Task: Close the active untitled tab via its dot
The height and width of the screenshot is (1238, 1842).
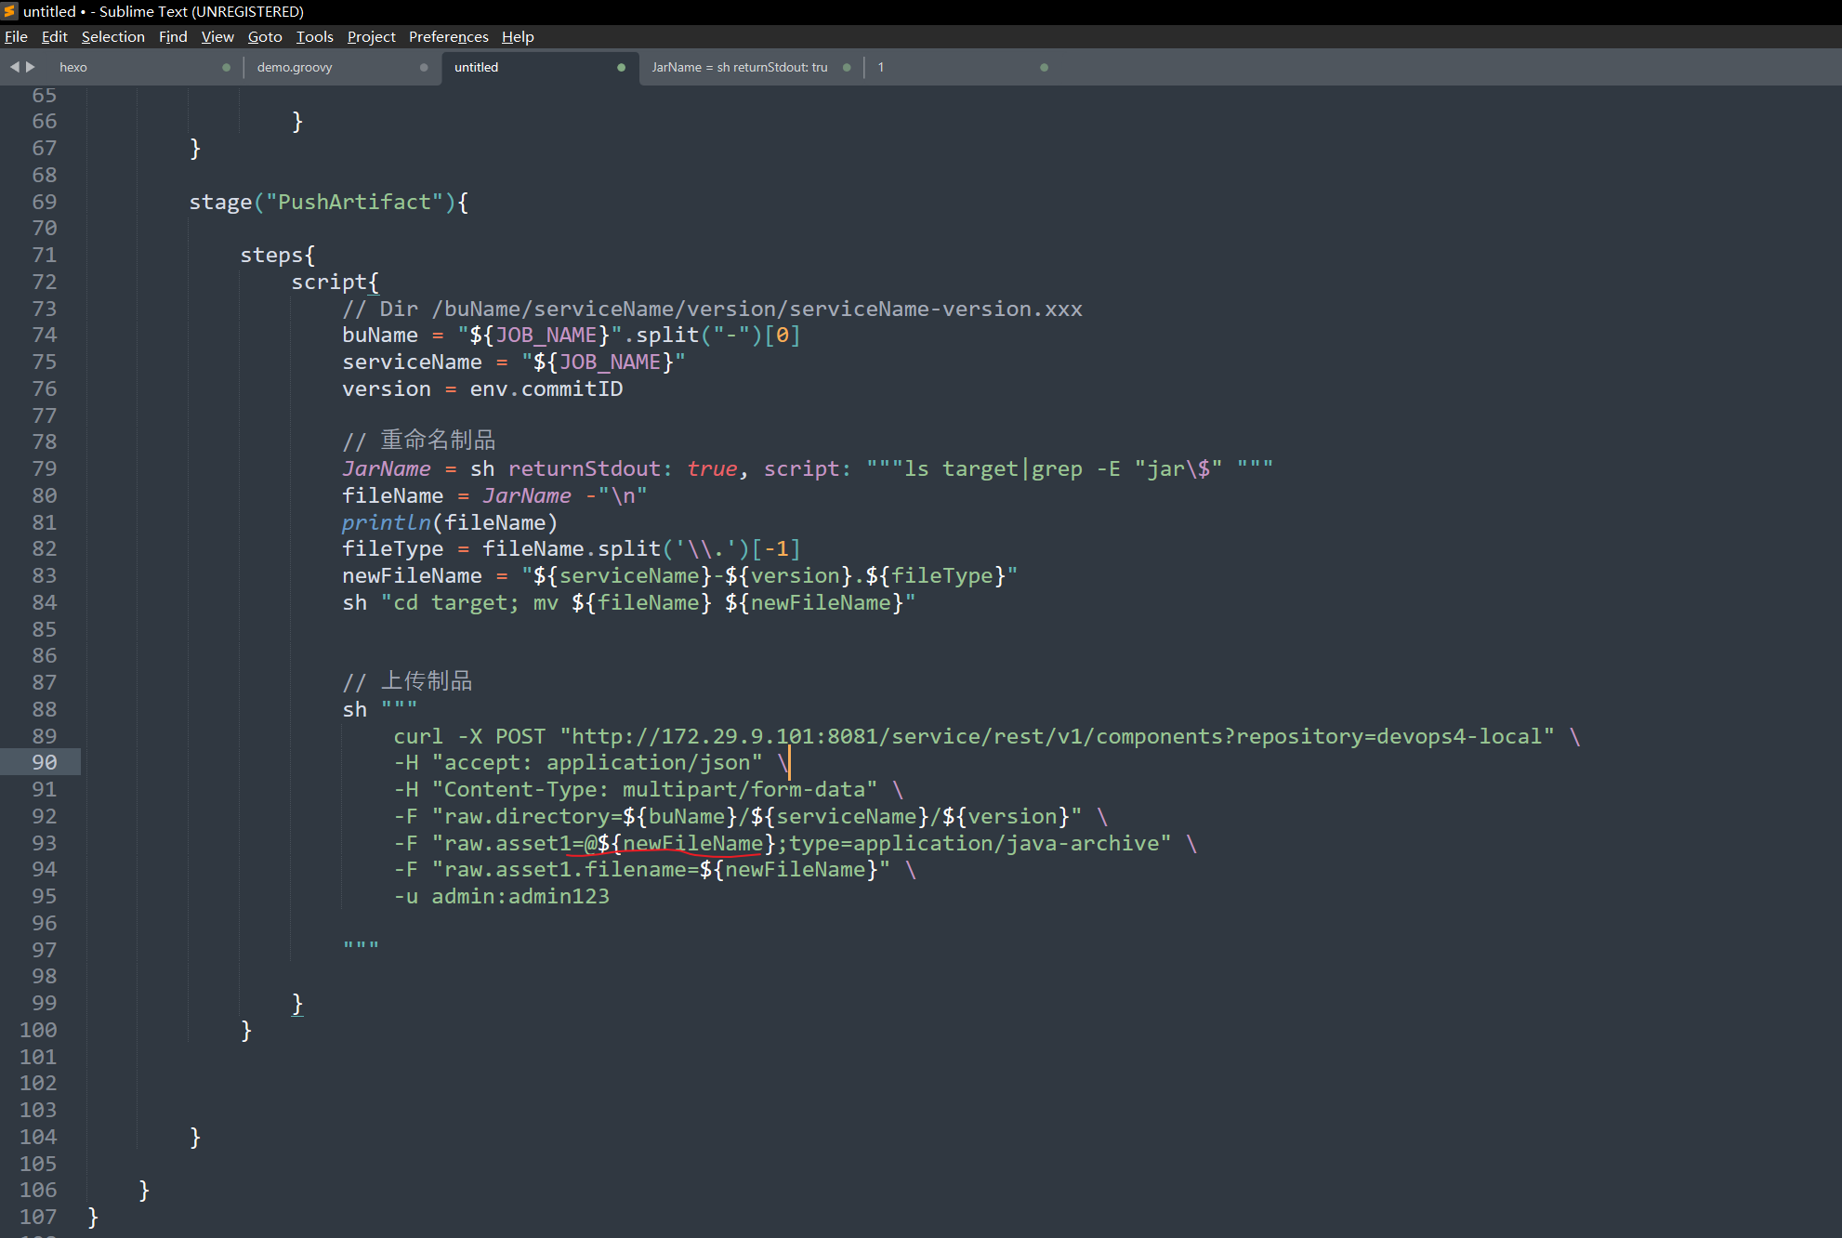Action: pos(621,67)
